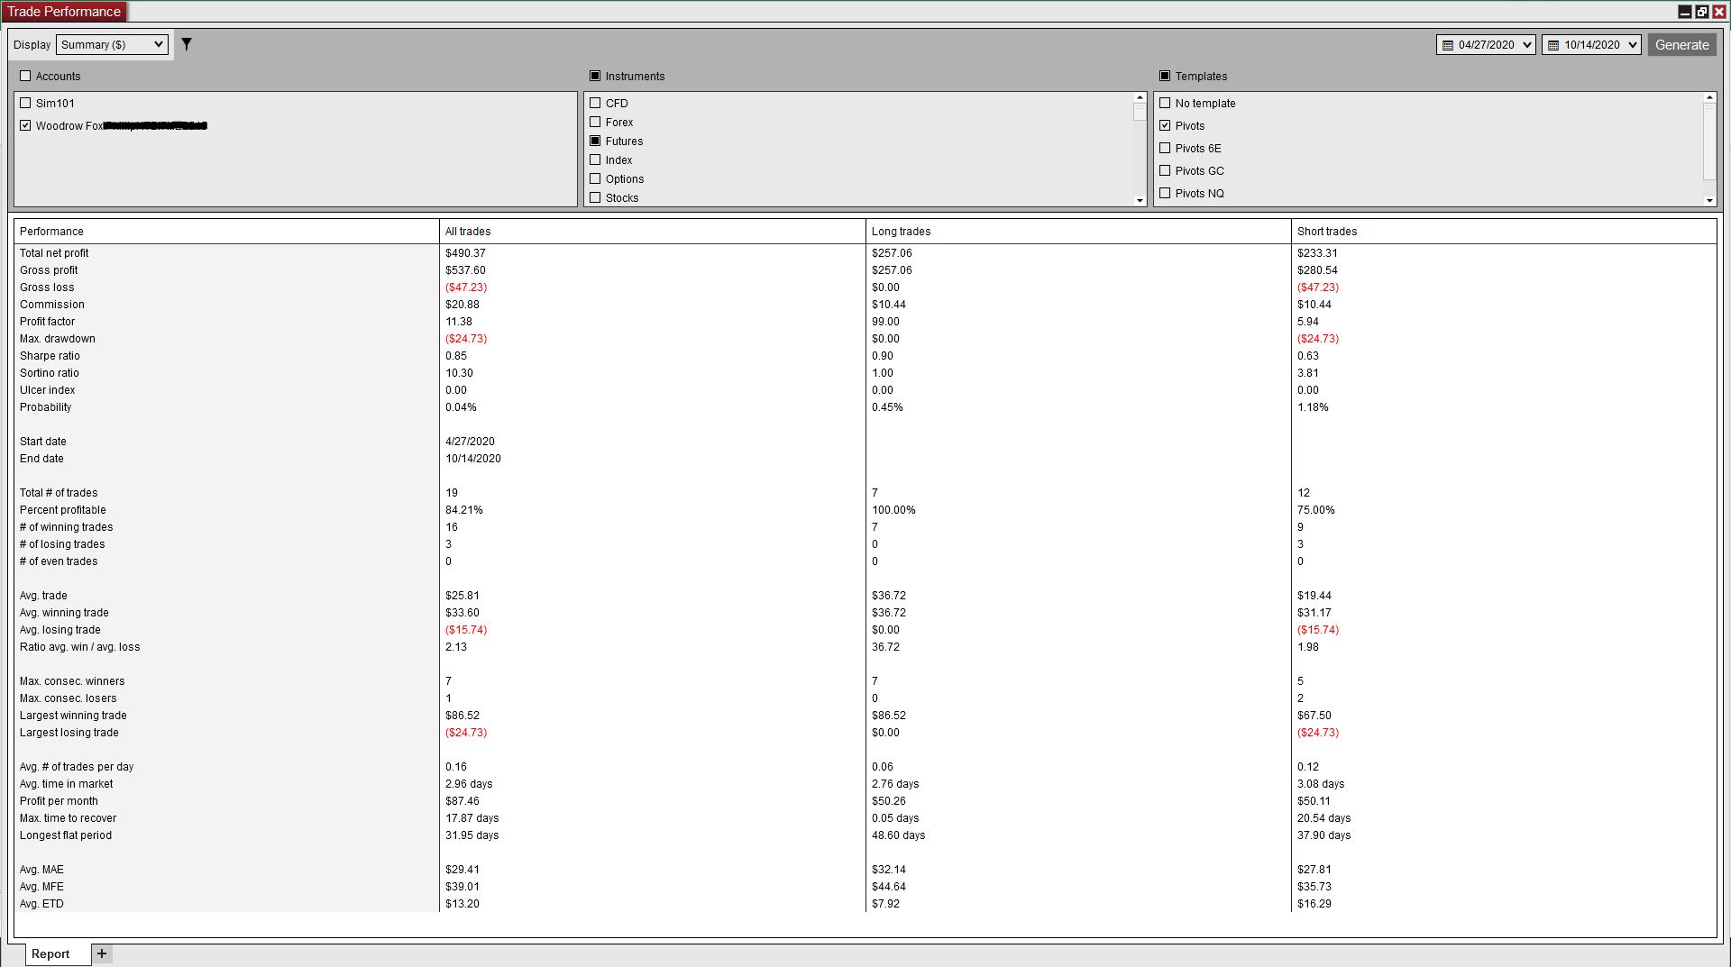Click Short trades largest winner $67.50
Screen dimensions: 1731x967
point(1314,716)
